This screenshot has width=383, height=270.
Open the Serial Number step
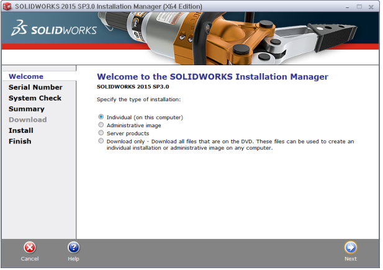pos(35,88)
